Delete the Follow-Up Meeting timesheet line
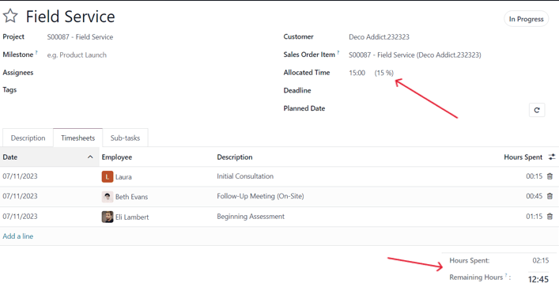The width and height of the screenshot is (559, 287). [x=550, y=196]
